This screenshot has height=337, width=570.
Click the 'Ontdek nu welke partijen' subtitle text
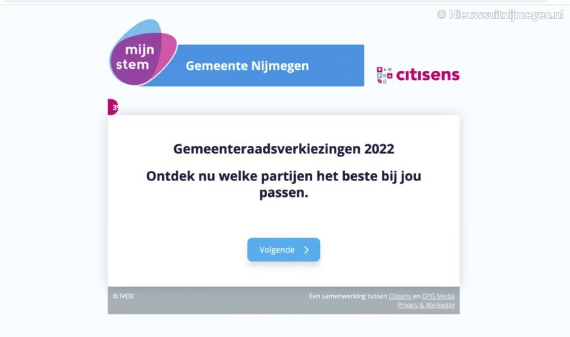click(284, 184)
